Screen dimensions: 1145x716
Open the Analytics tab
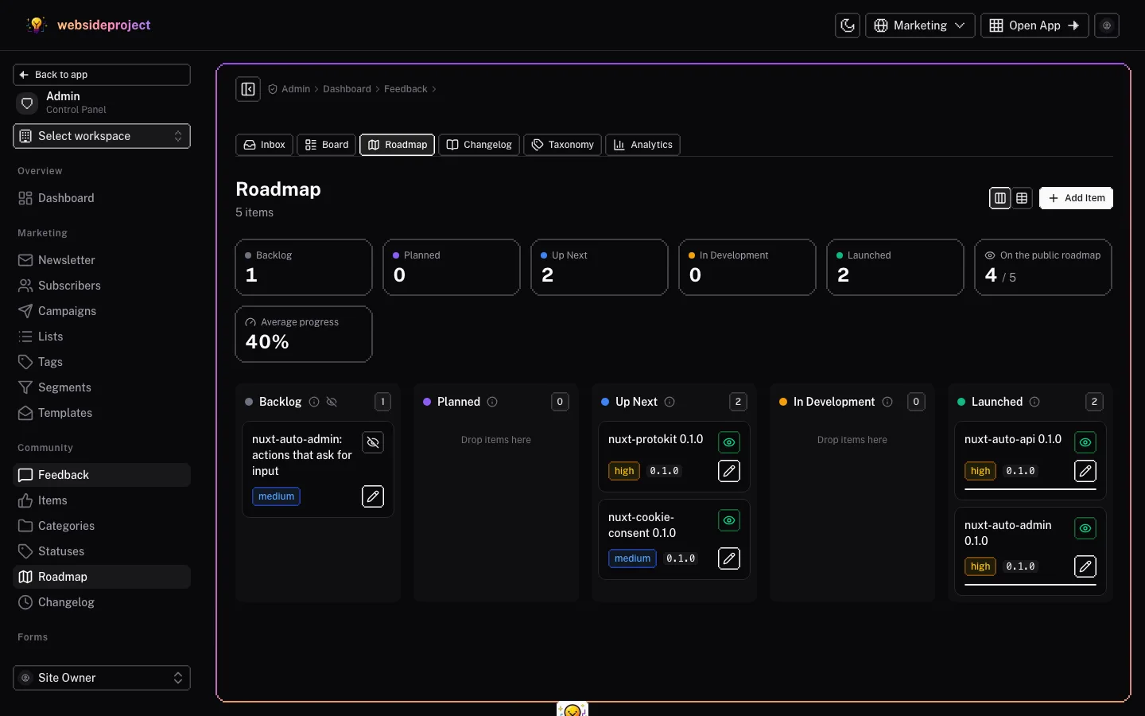click(x=643, y=145)
